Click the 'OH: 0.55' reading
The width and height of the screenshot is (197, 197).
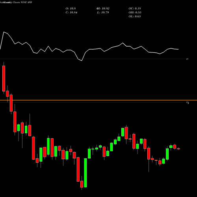(135, 13)
